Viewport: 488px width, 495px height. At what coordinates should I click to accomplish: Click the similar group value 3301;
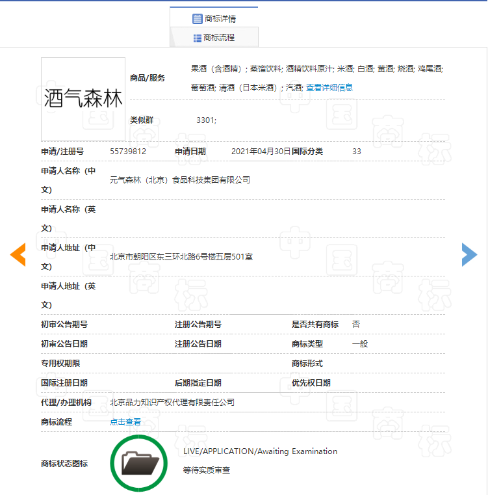[x=206, y=120]
